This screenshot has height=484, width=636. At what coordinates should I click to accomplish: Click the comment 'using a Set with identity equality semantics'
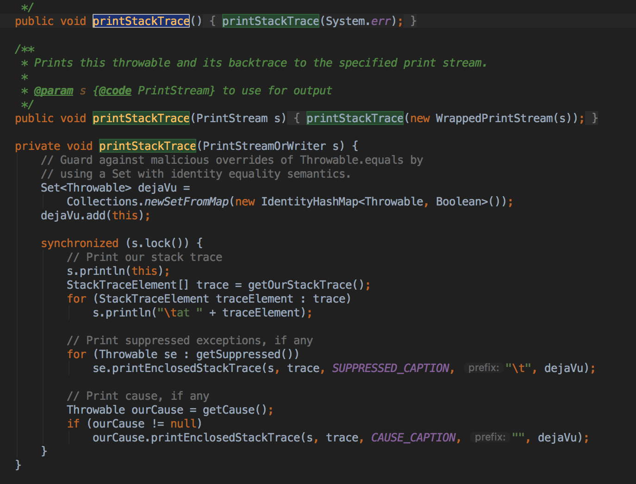196,174
